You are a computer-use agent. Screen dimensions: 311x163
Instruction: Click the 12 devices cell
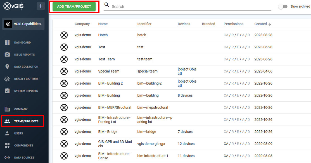point(186,144)
